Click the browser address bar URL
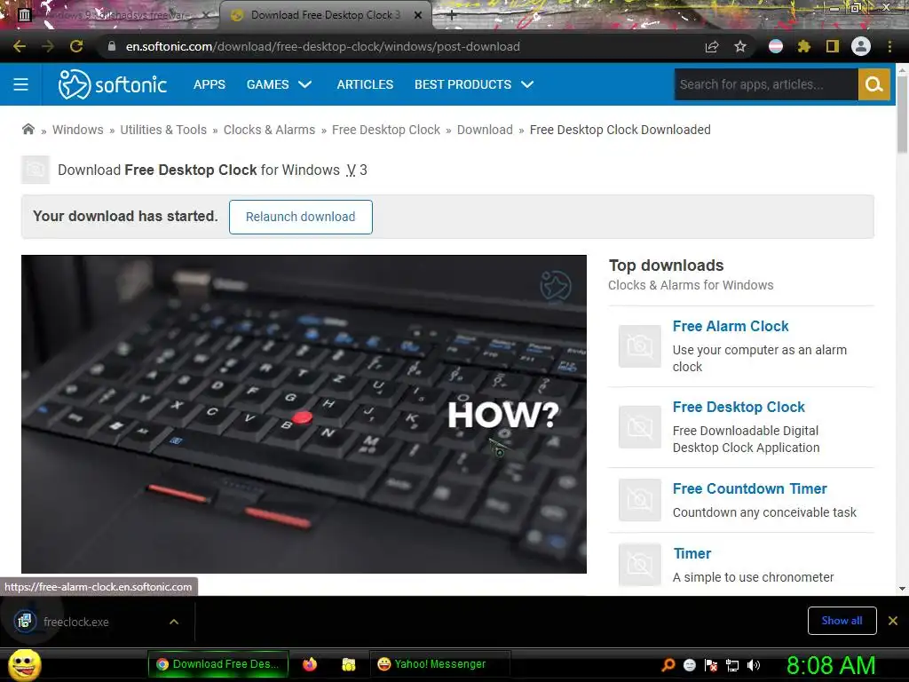909x682 pixels. (x=323, y=46)
